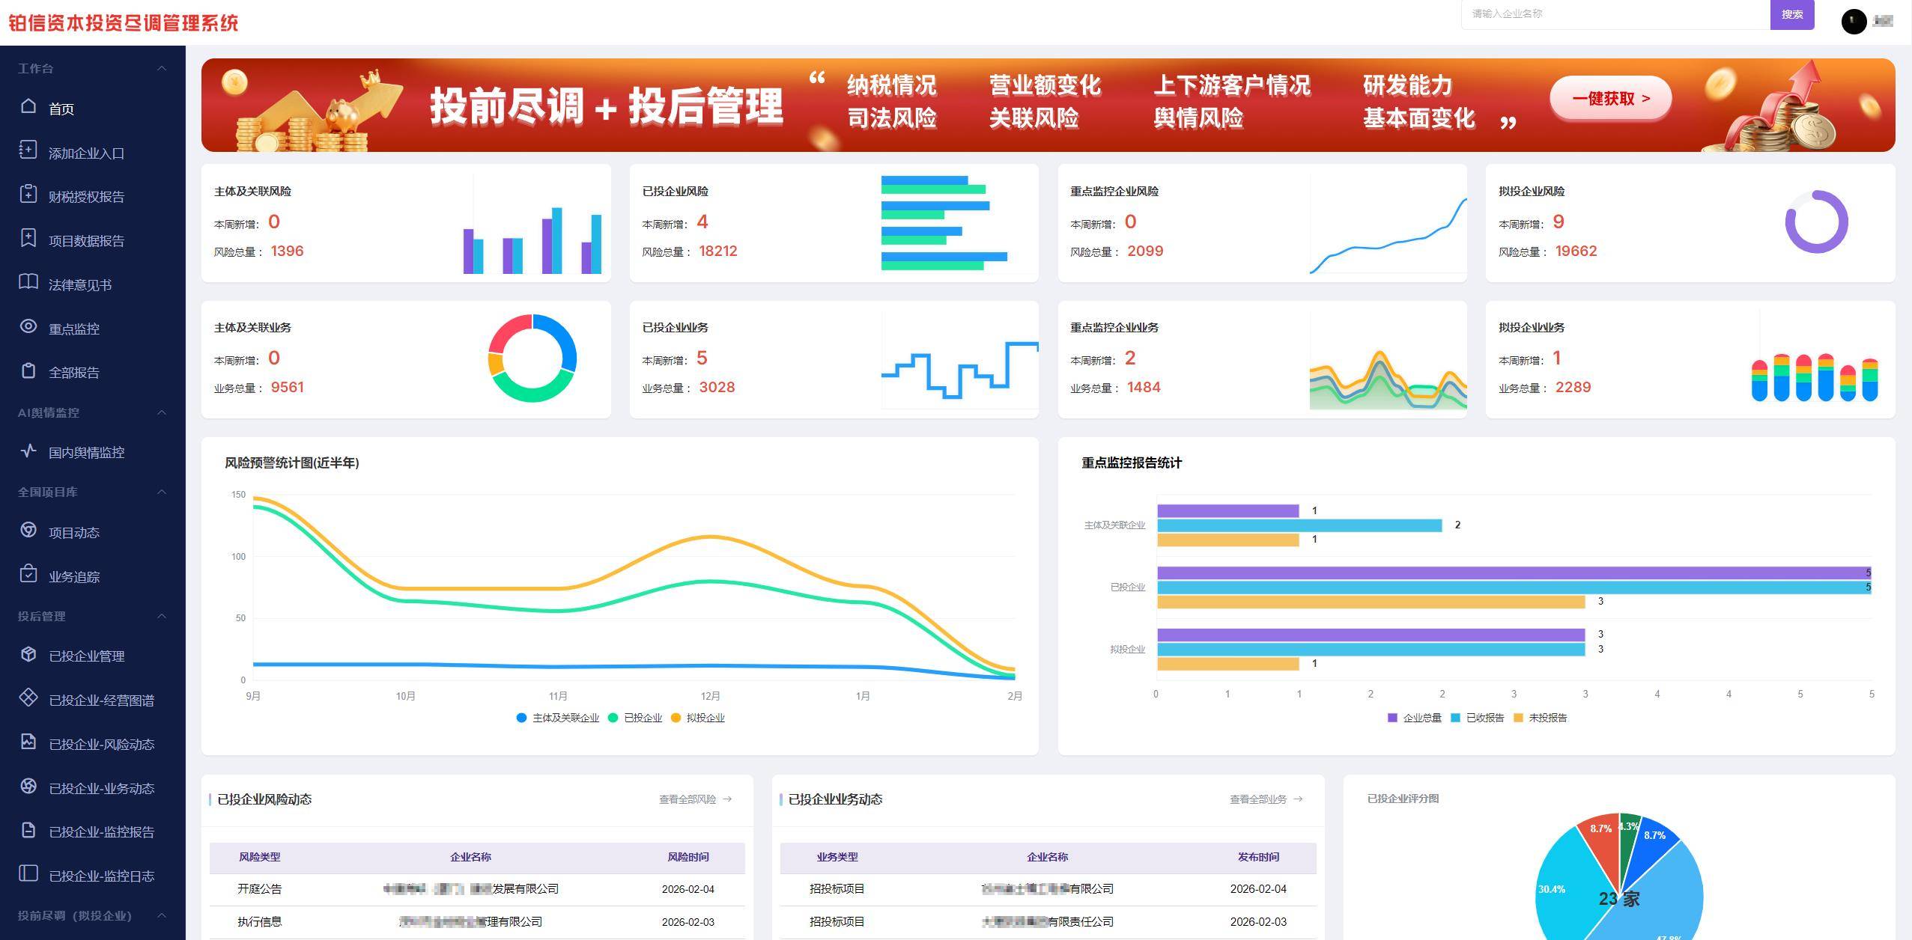Collapse the 全国项目库 section
Screen dimensions: 1912x940
(x=161, y=492)
